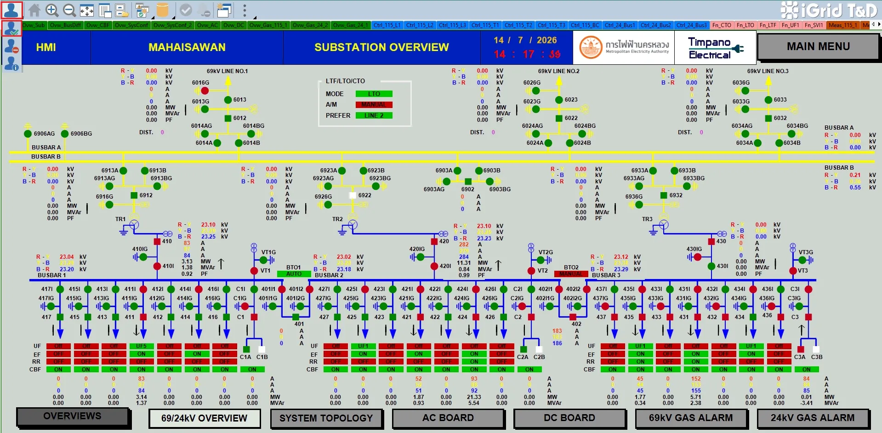Switch to the Ovw_SysConf_2 tab
The width and height of the screenshot is (882, 433).
tap(172, 25)
